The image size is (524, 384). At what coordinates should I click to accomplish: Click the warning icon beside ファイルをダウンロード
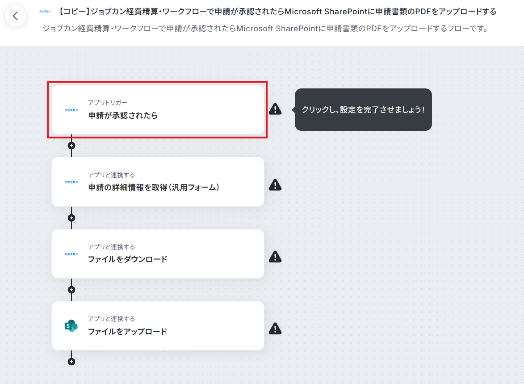click(275, 257)
